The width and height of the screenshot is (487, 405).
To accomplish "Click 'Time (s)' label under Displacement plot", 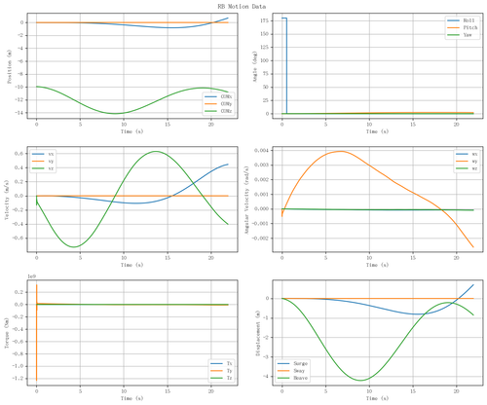I will tap(378, 398).
